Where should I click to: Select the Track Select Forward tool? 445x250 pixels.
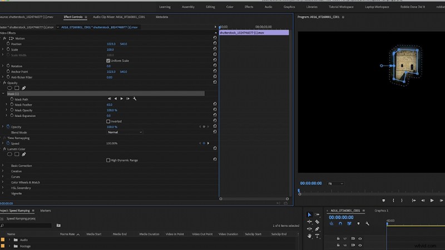click(x=317, y=214)
